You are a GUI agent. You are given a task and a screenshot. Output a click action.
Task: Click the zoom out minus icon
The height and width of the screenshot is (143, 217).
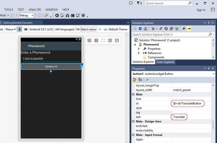click(117, 40)
